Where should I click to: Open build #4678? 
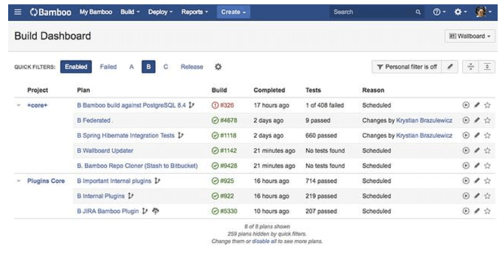point(229,120)
